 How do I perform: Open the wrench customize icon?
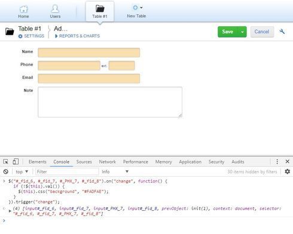click(282, 32)
